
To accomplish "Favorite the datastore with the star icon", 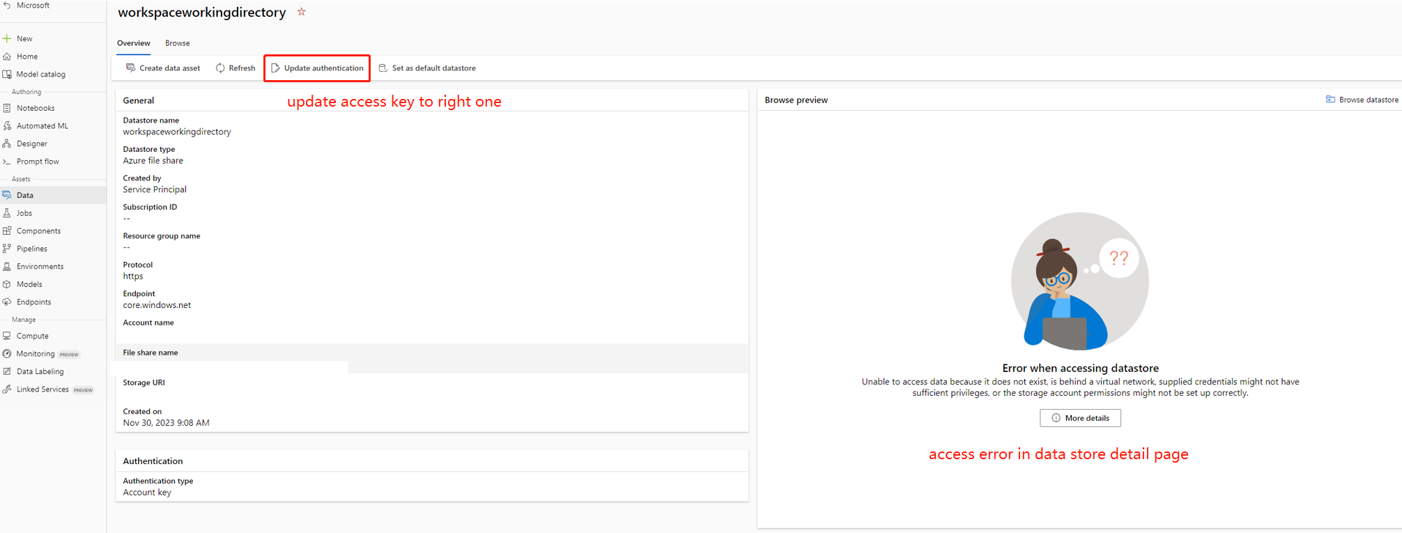I will tap(302, 12).
